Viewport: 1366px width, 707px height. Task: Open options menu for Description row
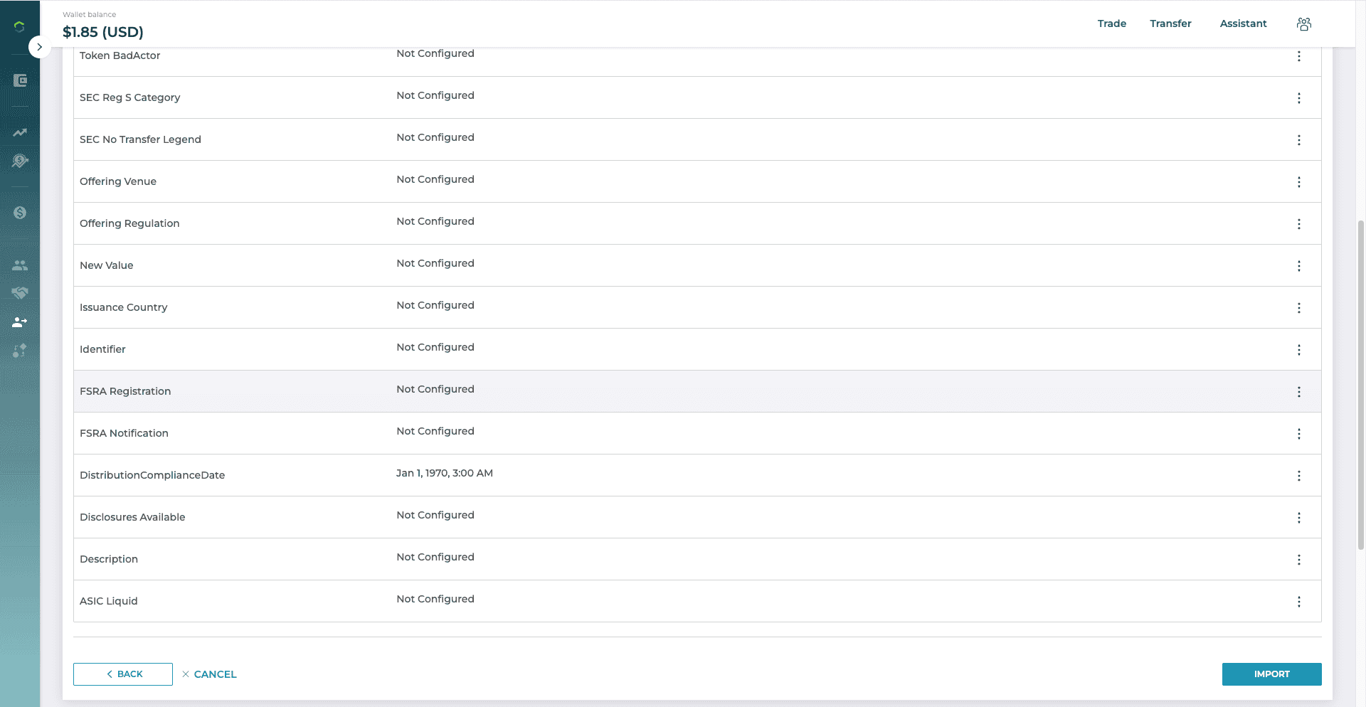click(x=1299, y=560)
